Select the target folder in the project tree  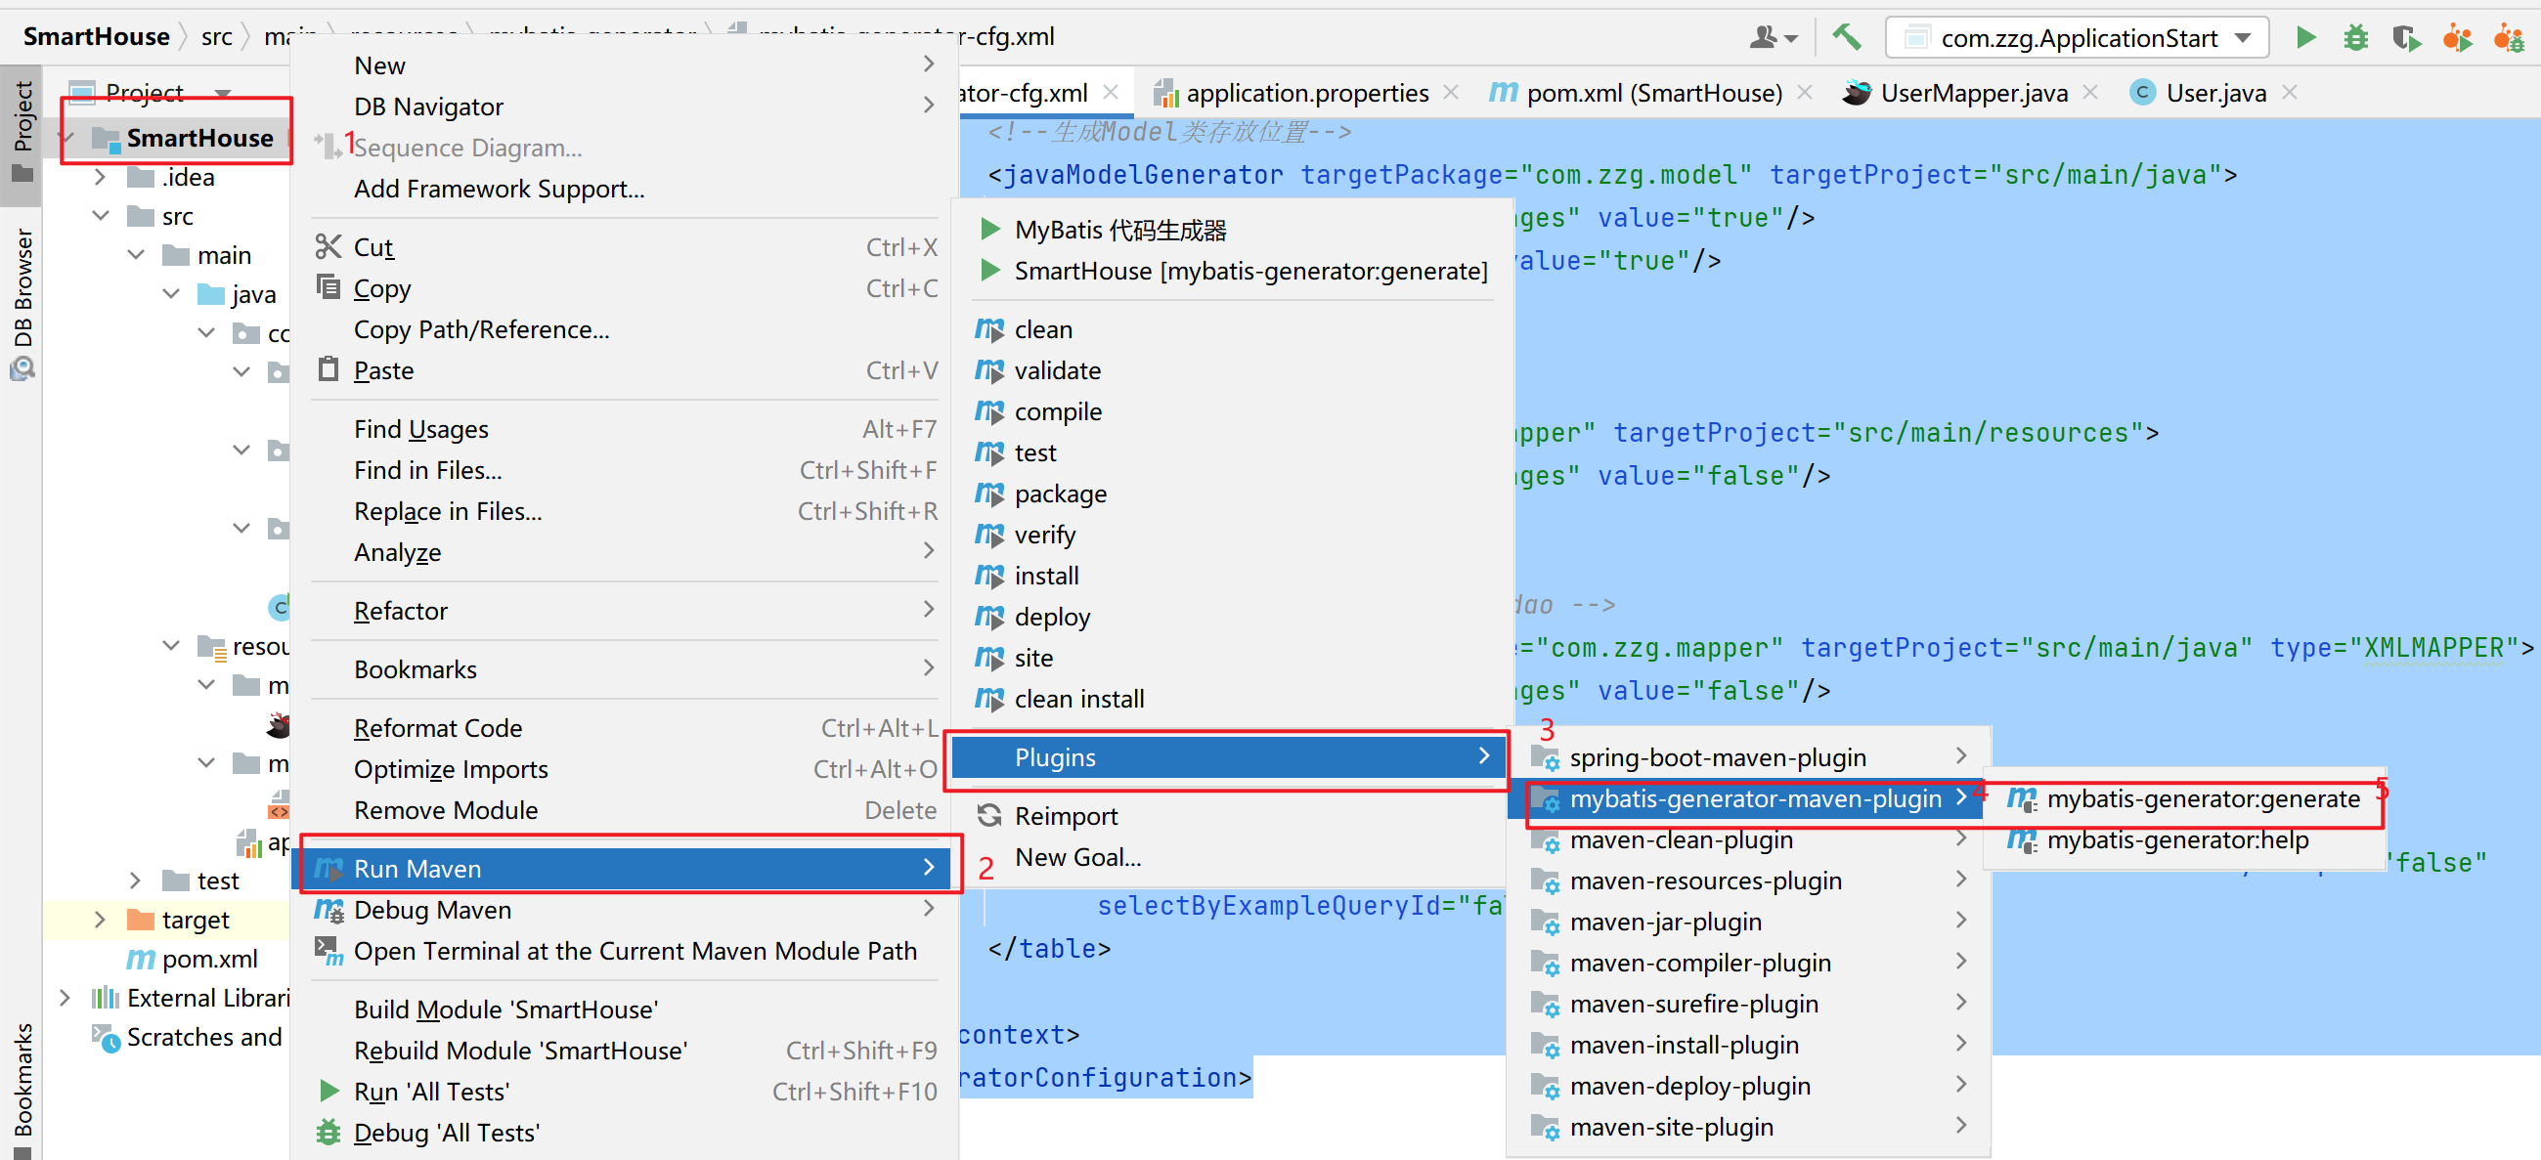(195, 919)
